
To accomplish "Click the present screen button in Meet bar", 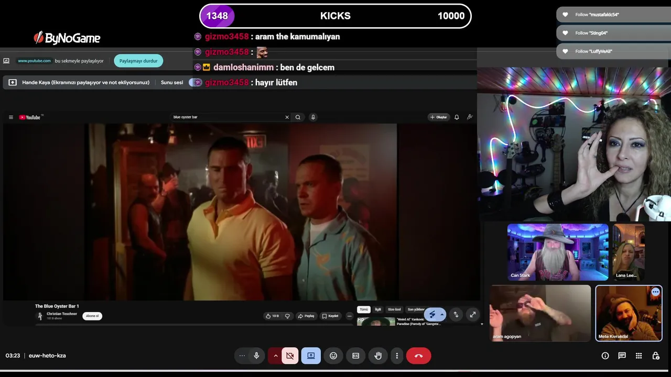I will click(311, 356).
